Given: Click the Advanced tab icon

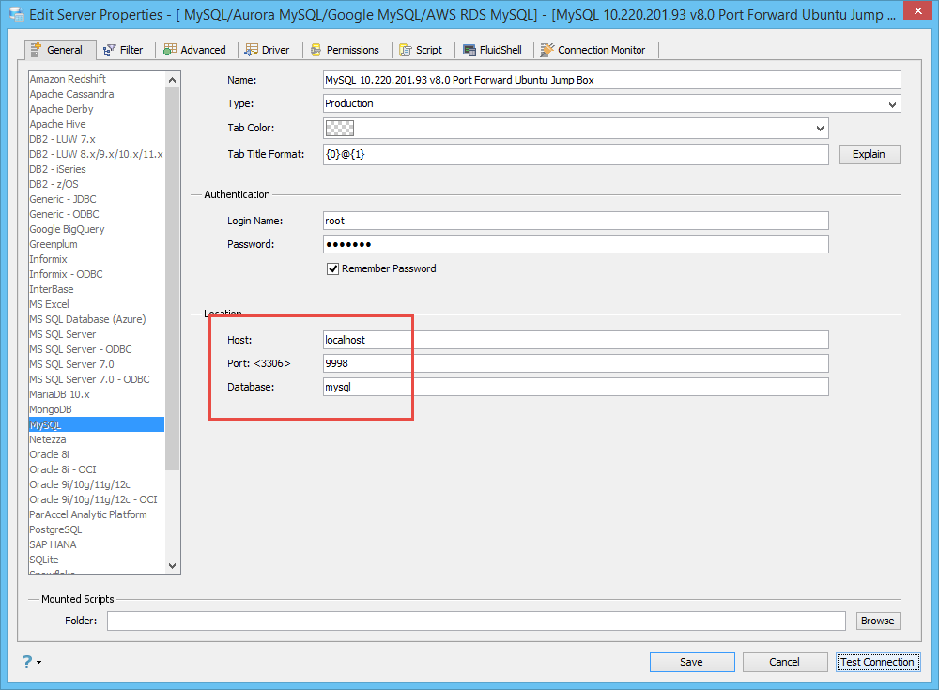Looking at the screenshot, I should (170, 50).
